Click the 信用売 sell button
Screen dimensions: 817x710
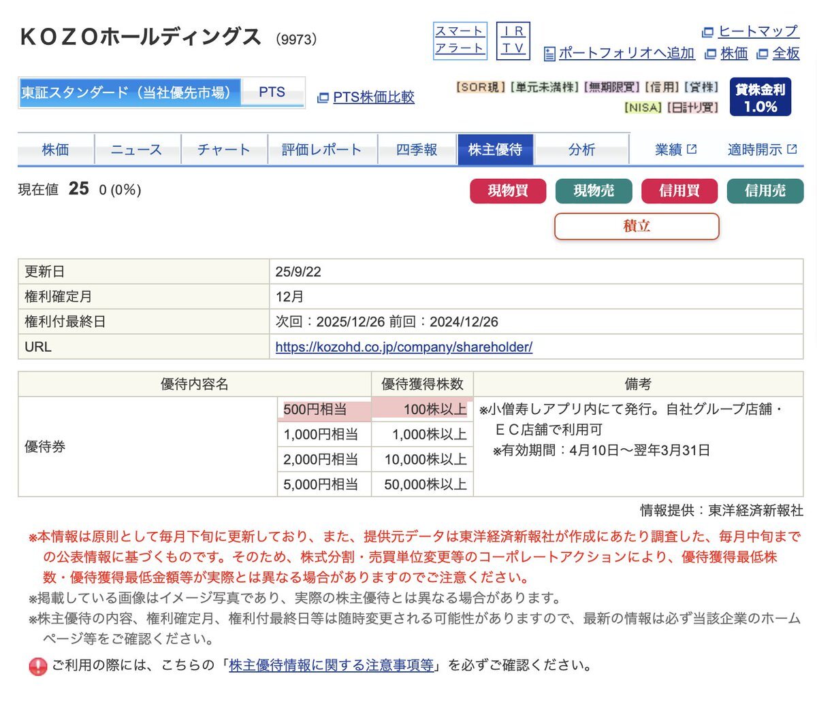765,191
